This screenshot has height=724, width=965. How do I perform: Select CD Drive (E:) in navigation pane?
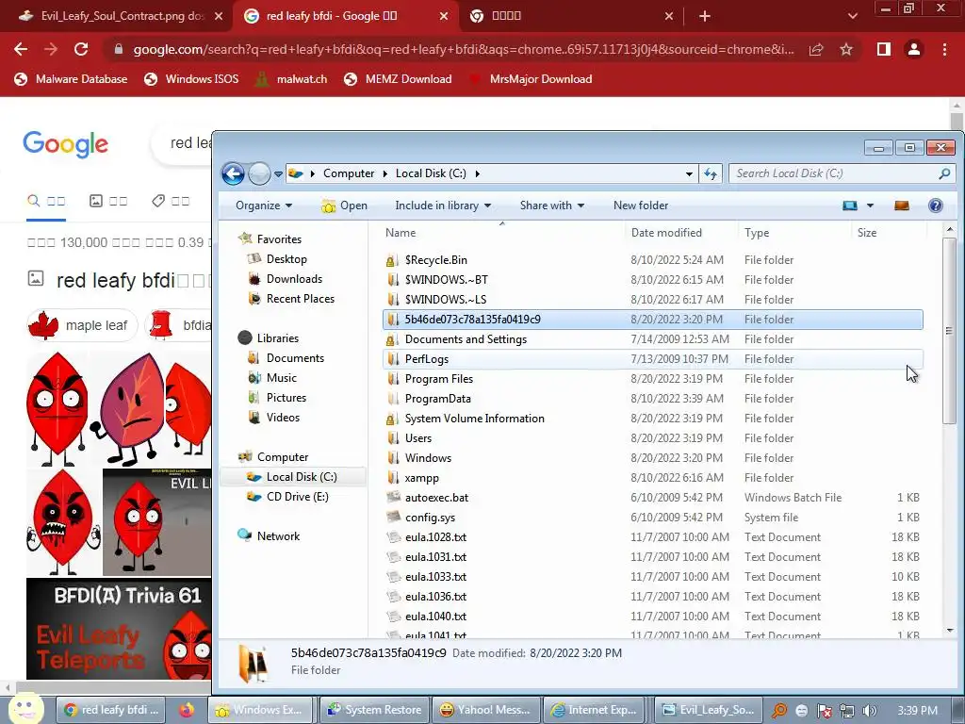coord(297,497)
